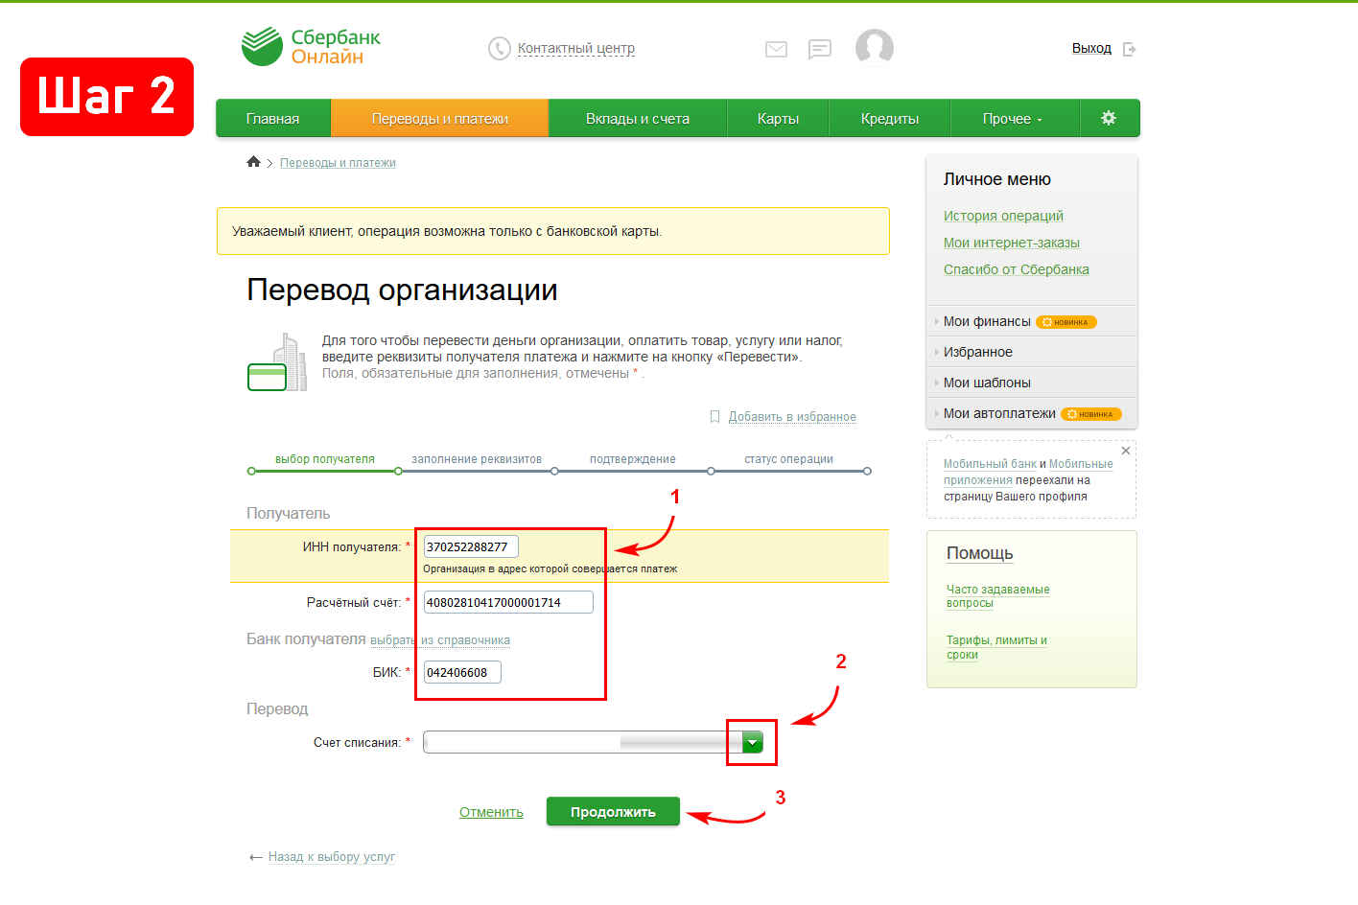This screenshot has height=905, width=1358.
Task: Click Добавить в избранное link
Action: coord(791,417)
